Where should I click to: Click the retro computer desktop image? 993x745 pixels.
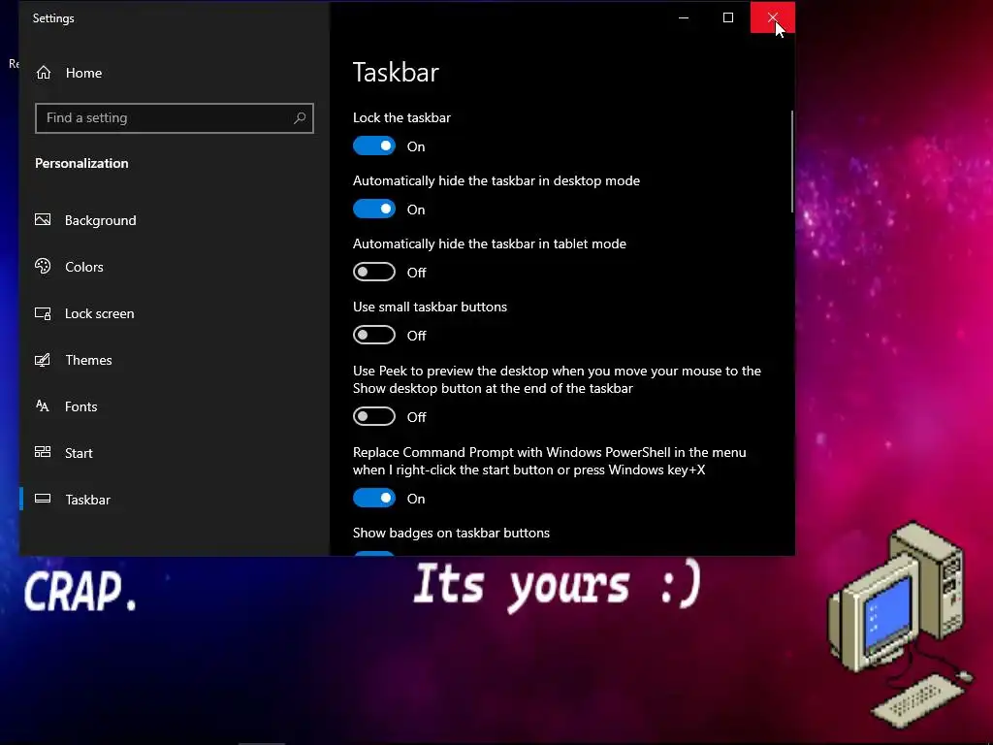(900, 626)
